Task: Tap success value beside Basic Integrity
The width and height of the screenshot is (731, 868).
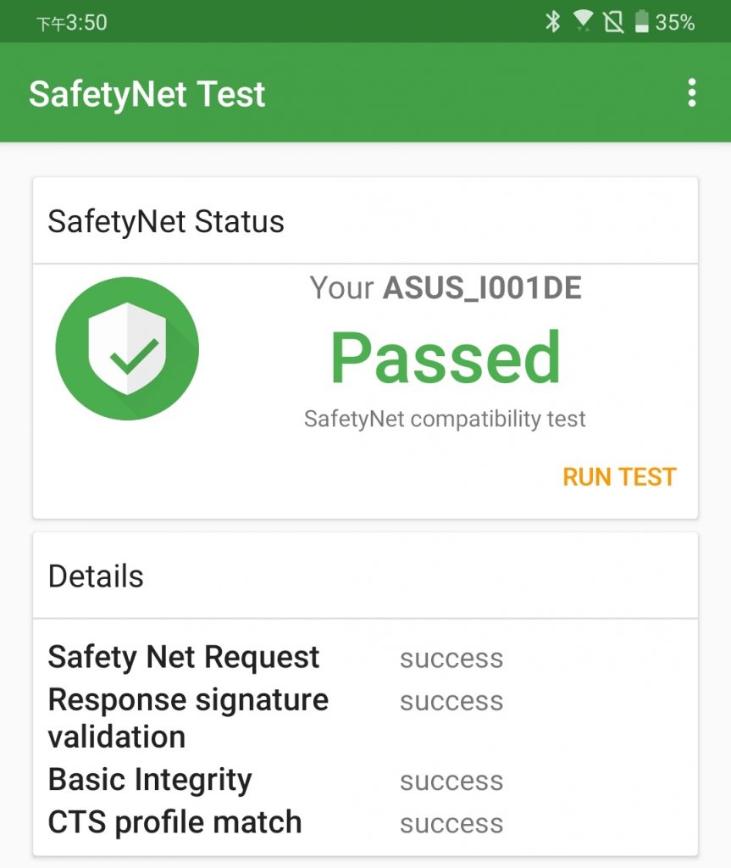Action: click(x=451, y=781)
